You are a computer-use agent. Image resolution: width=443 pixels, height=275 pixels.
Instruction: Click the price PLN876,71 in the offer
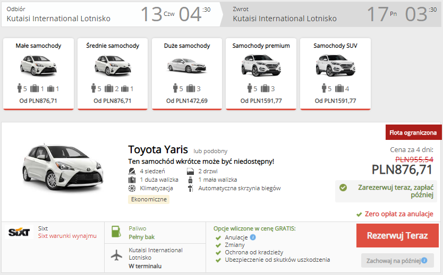pyautogui.click(x=402, y=170)
